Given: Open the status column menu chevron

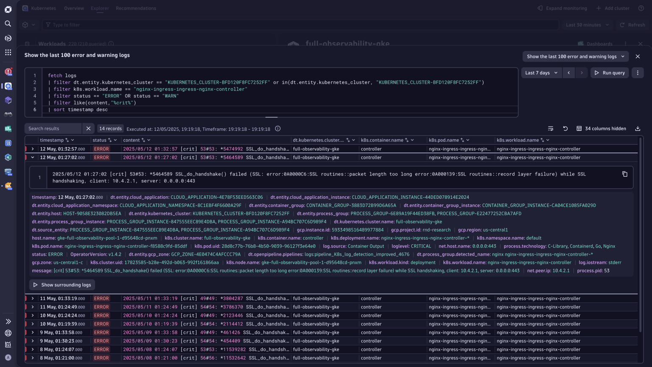Looking at the screenshot, I should [115, 140].
